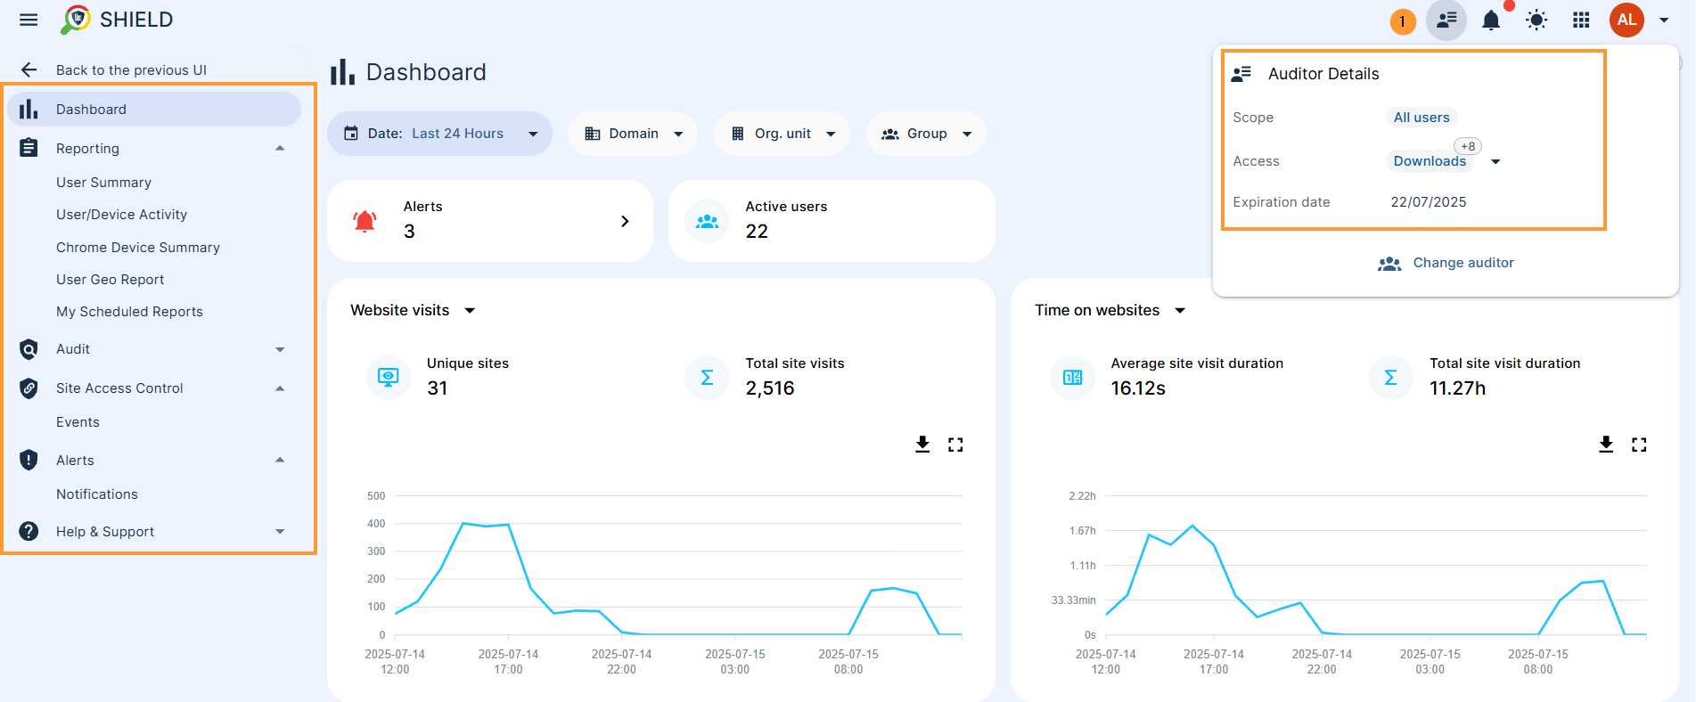The width and height of the screenshot is (1696, 702).
Task: Open Notifications under Alerts
Action: (x=97, y=494)
